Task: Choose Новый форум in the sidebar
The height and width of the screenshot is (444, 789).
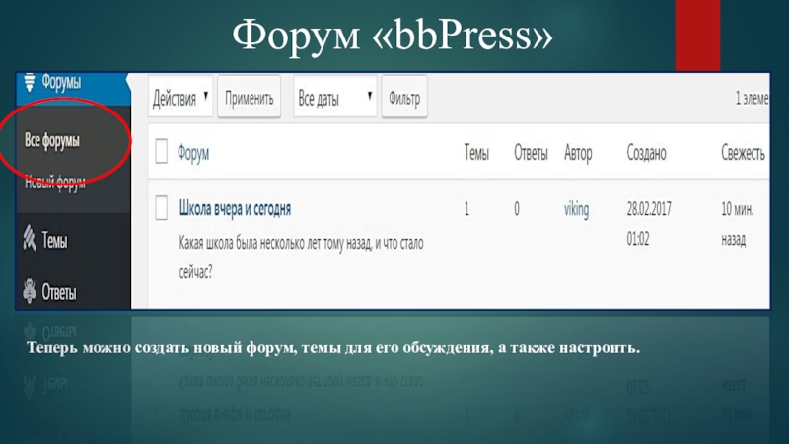Action: click(55, 182)
